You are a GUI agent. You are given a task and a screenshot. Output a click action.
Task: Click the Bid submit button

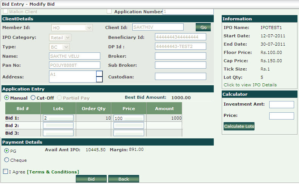pos(91,179)
